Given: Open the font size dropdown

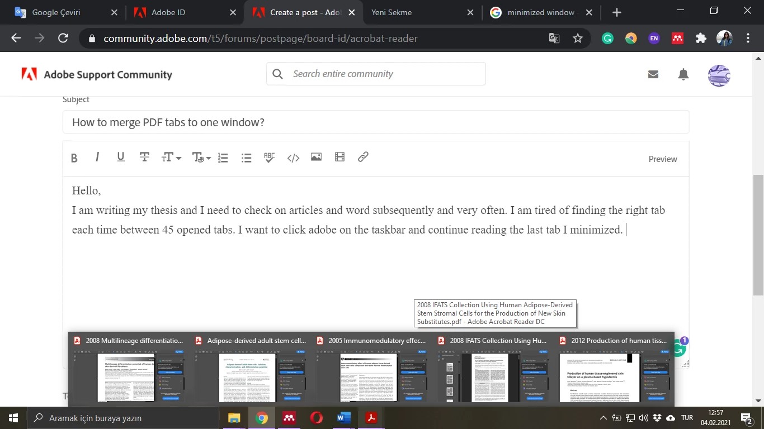Looking at the screenshot, I should point(171,158).
